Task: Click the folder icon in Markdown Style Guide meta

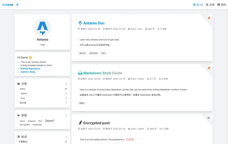Action: coord(129,79)
